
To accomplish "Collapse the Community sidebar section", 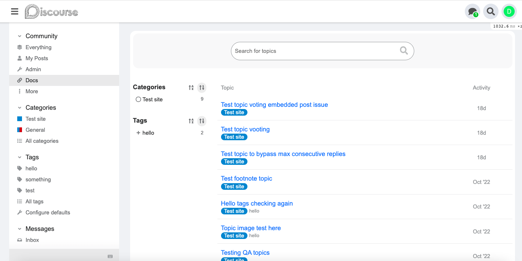I will pyautogui.click(x=20, y=36).
